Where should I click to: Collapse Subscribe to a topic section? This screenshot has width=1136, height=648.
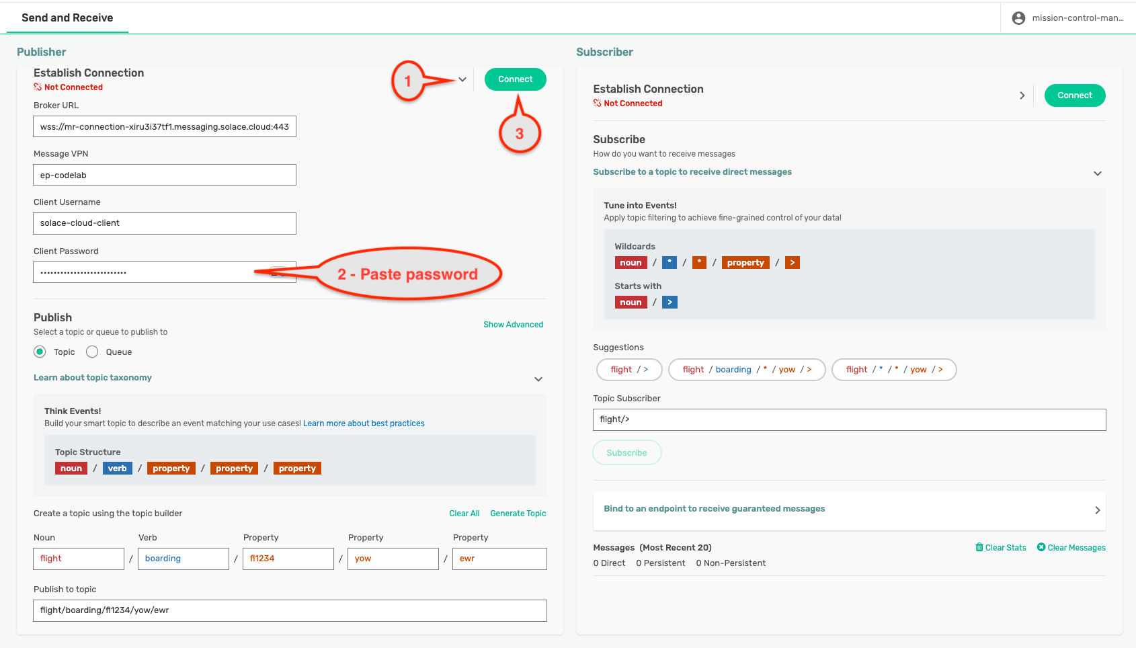point(1097,173)
